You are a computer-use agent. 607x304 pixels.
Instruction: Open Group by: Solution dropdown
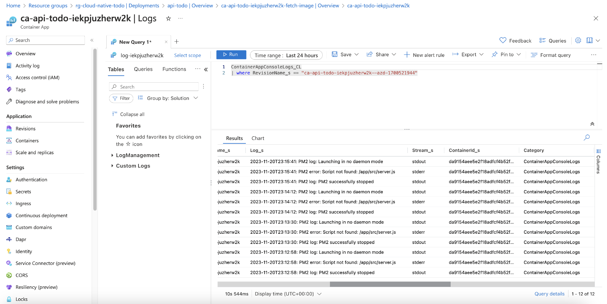pos(168,98)
